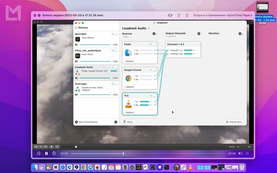The image size is (277, 173).
Task: Skip forward 15 seconds in Quick Look
Action: point(54,154)
